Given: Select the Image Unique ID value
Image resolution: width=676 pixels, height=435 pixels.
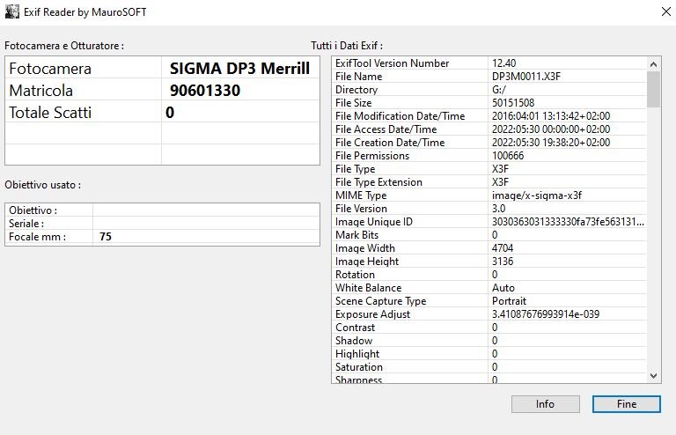Looking at the screenshot, I should [x=568, y=222].
